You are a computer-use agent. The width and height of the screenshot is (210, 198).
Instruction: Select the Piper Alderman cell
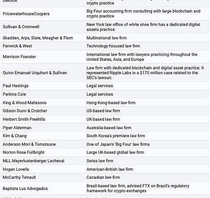(17, 128)
